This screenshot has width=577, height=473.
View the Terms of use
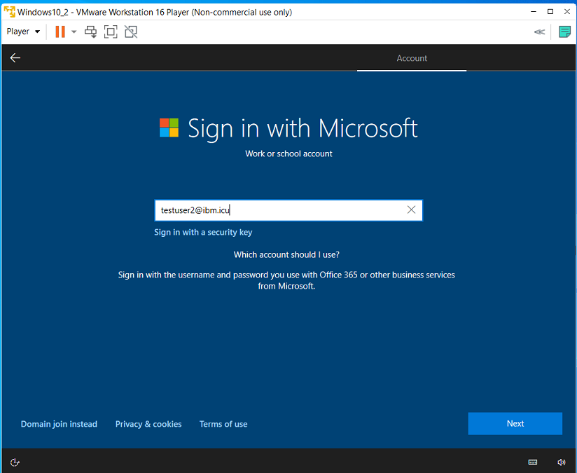click(x=223, y=423)
